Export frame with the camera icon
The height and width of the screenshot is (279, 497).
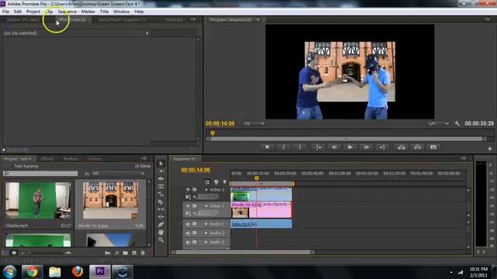point(433,147)
